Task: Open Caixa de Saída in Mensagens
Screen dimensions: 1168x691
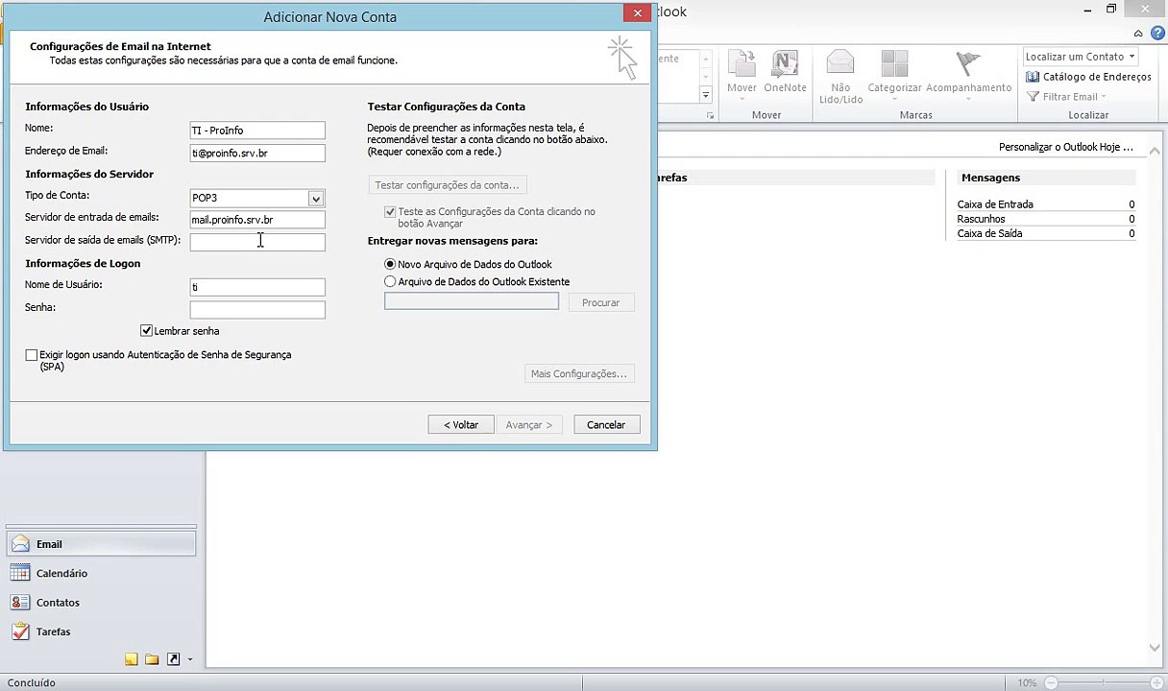Action: click(x=989, y=233)
